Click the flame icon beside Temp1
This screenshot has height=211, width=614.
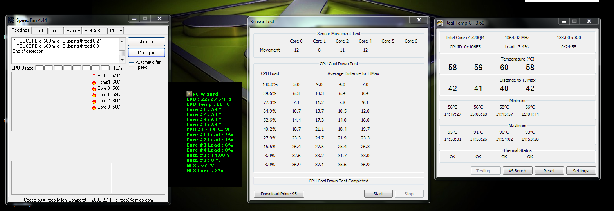[x=94, y=82]
